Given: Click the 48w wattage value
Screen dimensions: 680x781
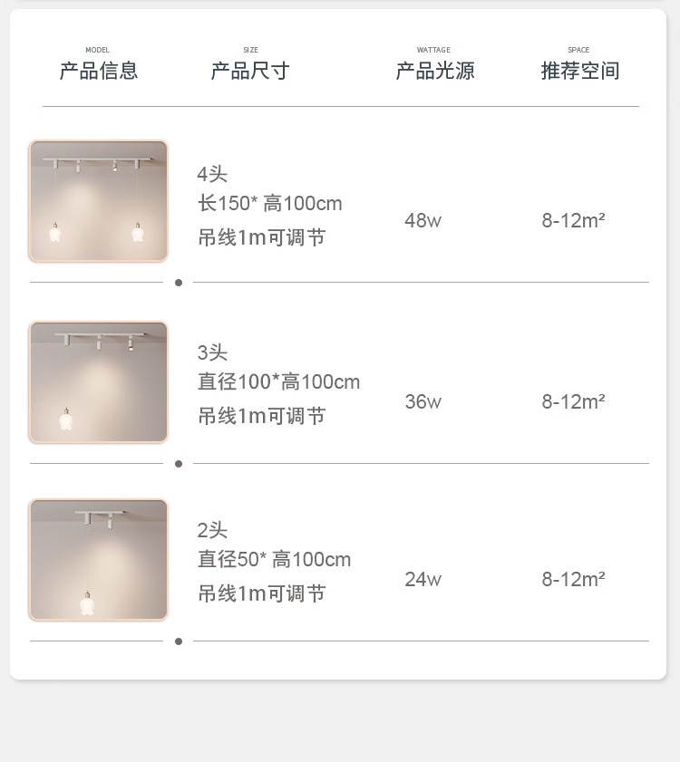Looking at the screenshot, I should tap(423, 220).
